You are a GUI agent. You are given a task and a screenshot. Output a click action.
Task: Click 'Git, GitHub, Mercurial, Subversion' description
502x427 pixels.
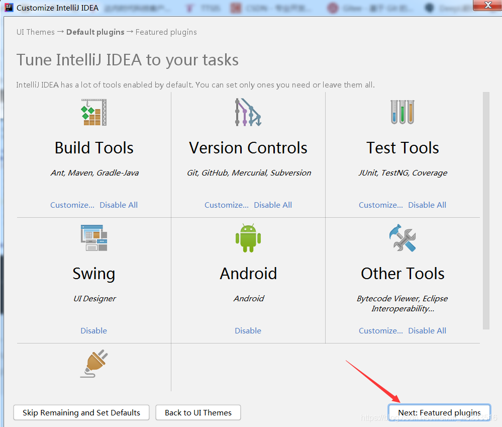[249, 173]
